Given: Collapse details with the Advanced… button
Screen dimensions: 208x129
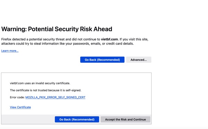Looking at the screenshot, I should (x=139, y=60).
